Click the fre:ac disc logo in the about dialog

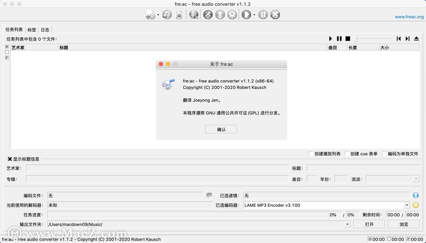168,84
